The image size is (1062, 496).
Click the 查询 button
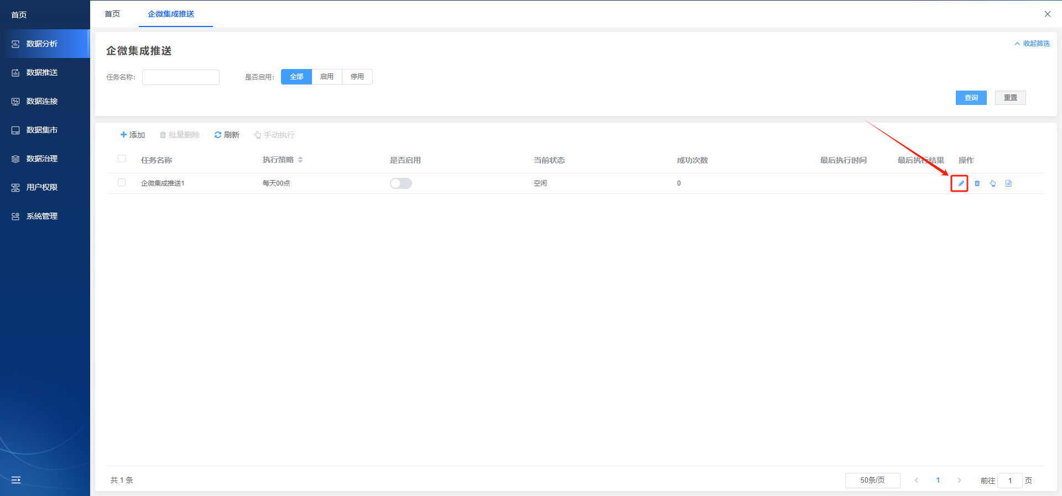(x=971, y=98)
